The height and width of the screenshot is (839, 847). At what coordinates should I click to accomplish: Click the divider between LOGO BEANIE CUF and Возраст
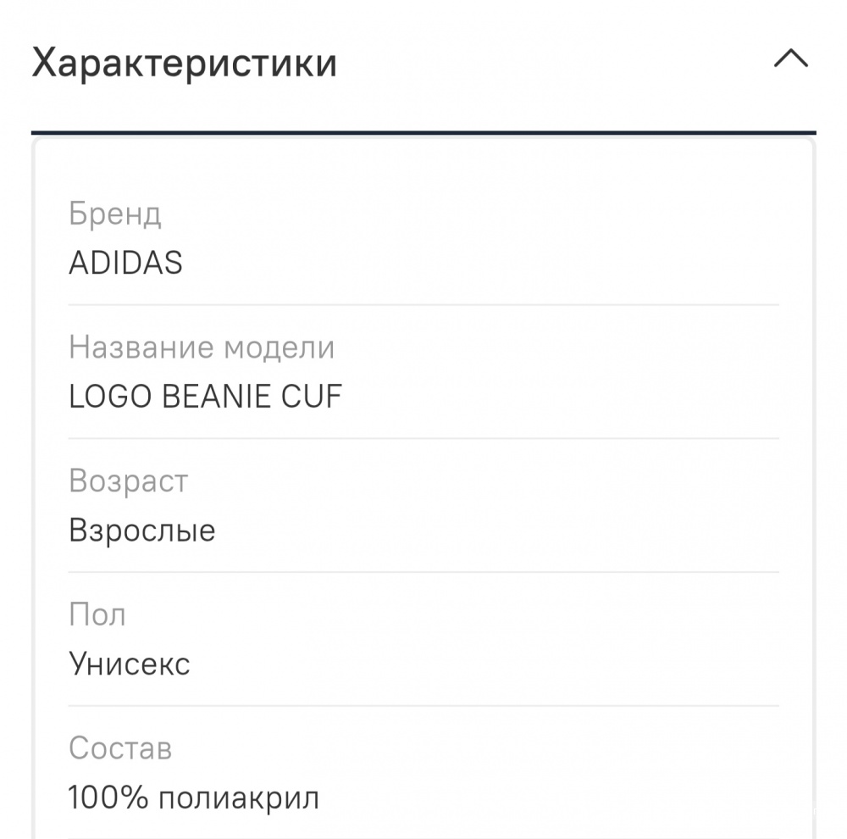pos(423,438)
